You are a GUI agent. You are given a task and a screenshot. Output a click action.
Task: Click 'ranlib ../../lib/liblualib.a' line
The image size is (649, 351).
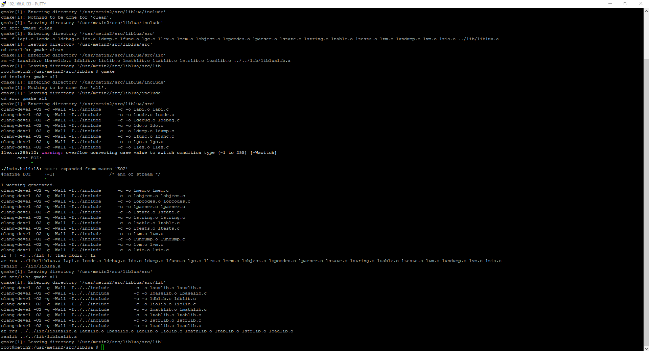coord(39,336)
